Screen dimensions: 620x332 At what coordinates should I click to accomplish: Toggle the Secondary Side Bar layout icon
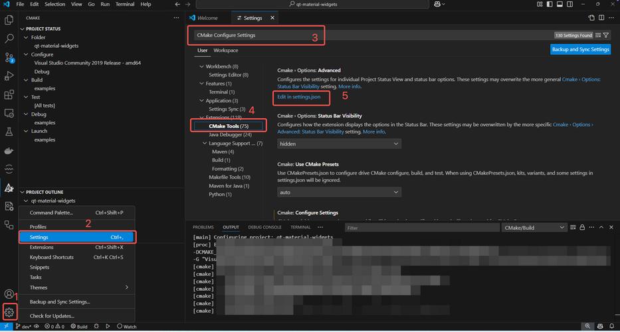click(569, 4)
